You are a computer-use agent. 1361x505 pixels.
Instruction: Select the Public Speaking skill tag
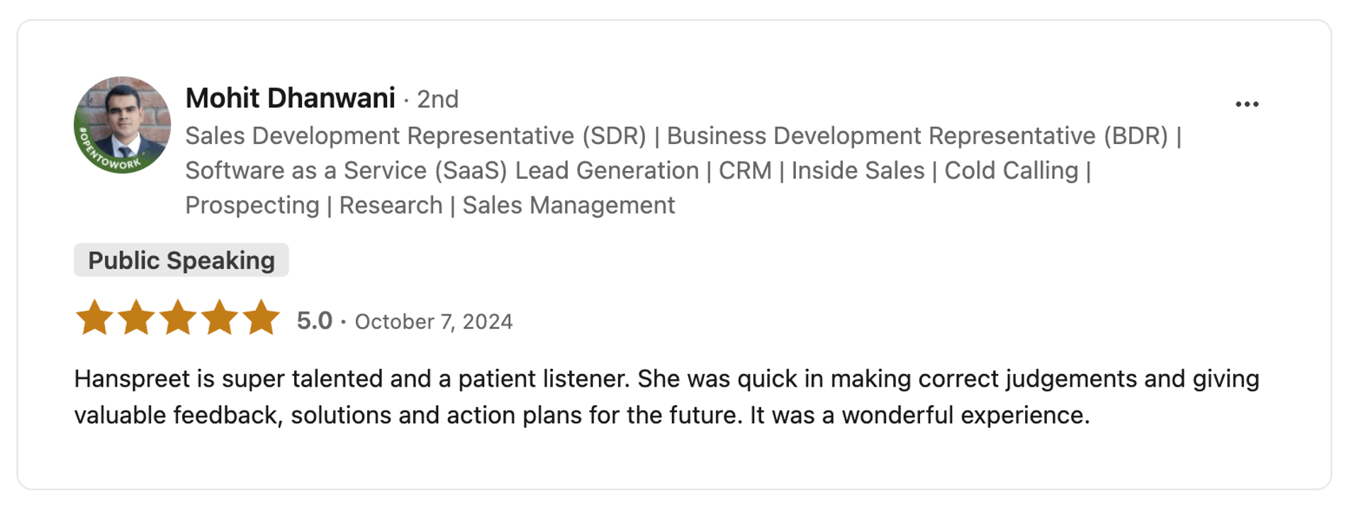point(181,260)
